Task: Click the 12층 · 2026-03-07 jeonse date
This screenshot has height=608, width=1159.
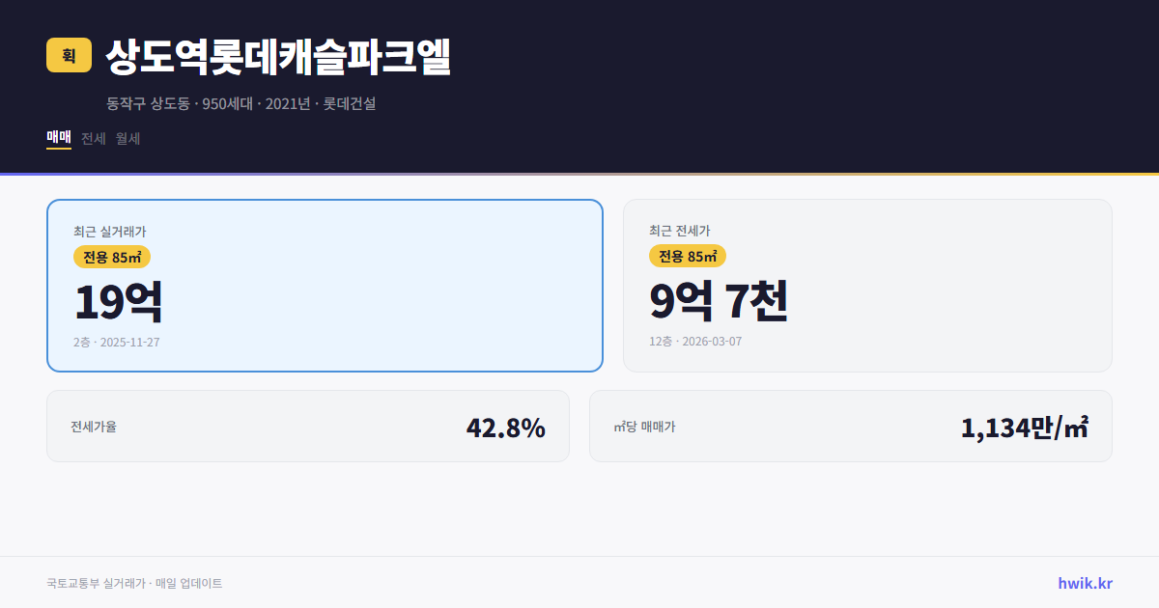Action: pyautogui.click(x=694, y=342)
